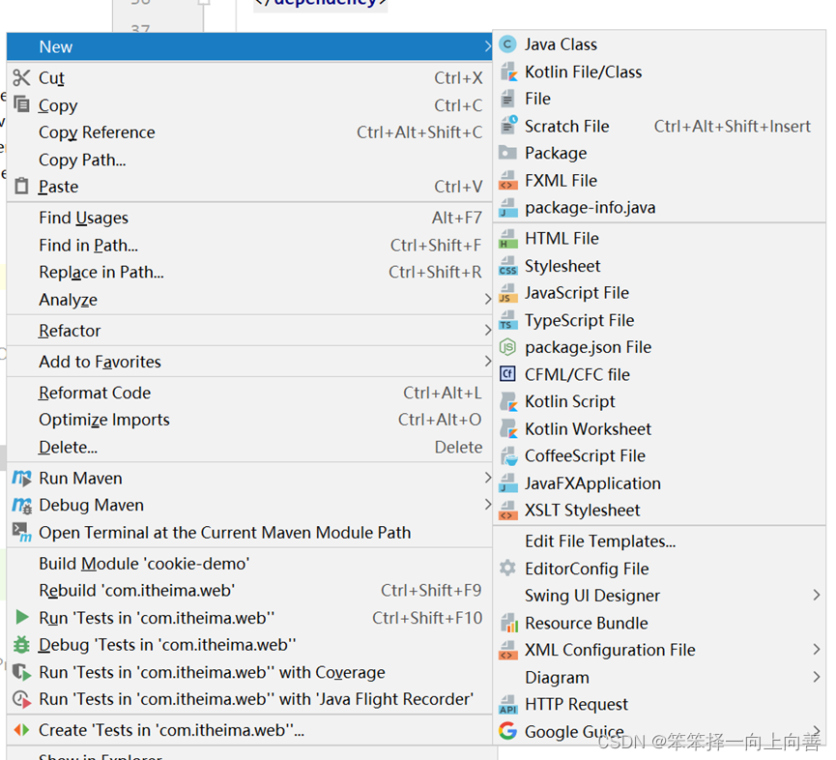Screen dimensions: 836x760
Task: Click the Create Tests configuration icon
Action: point(21,730)
